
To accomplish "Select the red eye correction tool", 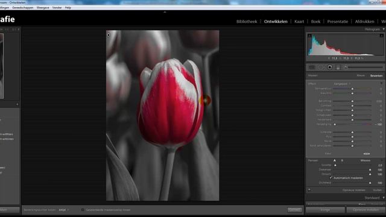I will (330, 67).
